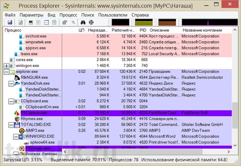Collapse the explorer.exe tree node
The image size is (241, 166).
[x=6, y=72]
